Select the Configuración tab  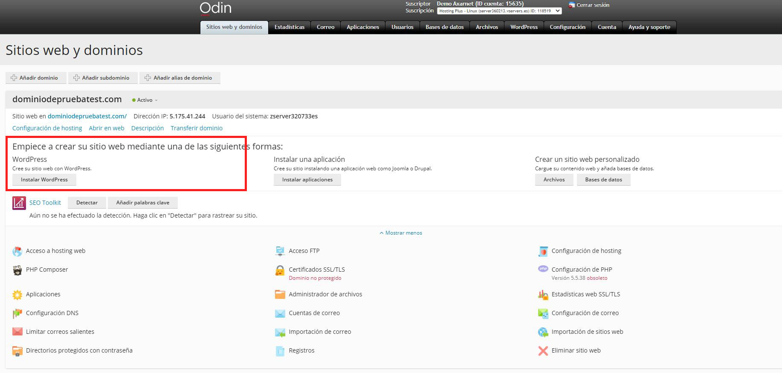(568, 27)
